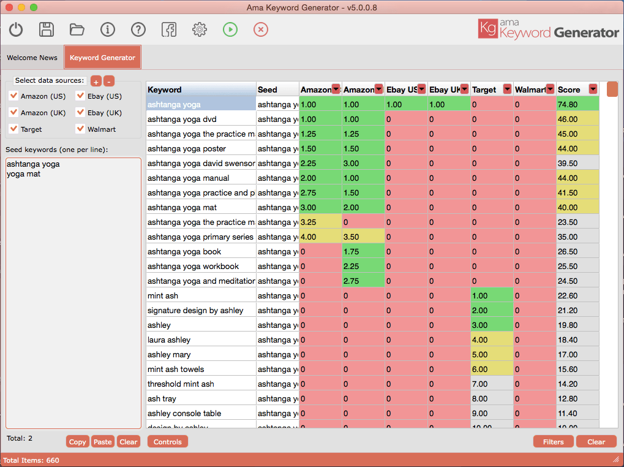Image resolution: width=624 pixels, height=467 pixels.
Task: Click the power icon in the toolbar
Action: pyautogui.click(x=16, y=29)
